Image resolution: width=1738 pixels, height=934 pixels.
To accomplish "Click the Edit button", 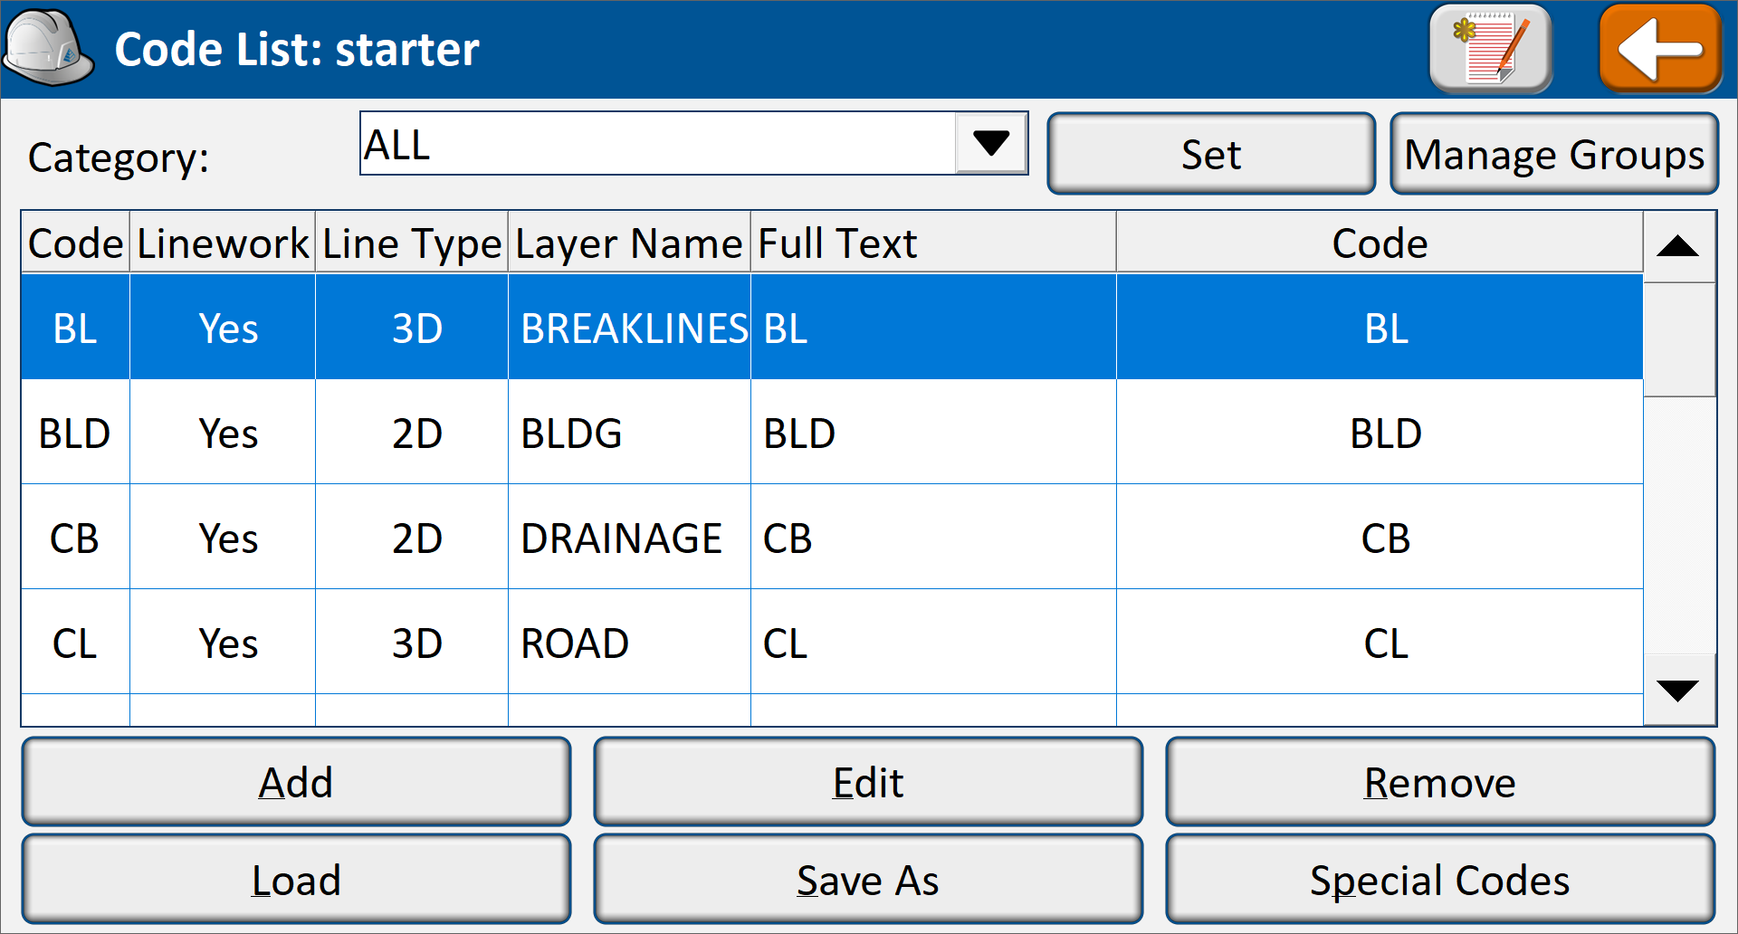I will tap(868, 782).
